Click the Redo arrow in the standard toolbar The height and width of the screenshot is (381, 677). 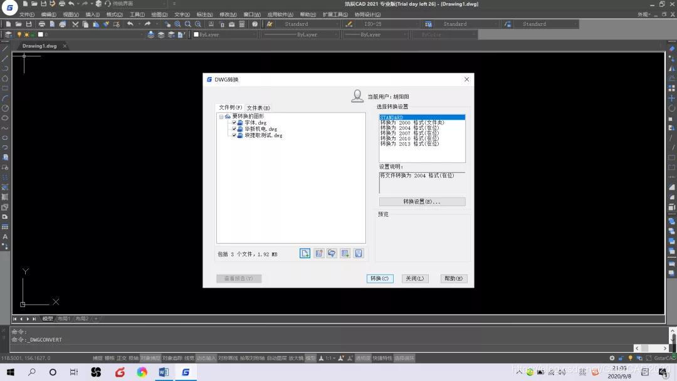click(x=147, y=24)
